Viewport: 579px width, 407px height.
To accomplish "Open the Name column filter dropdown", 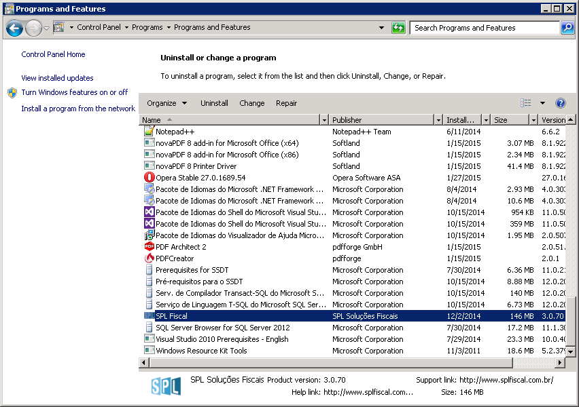I will click(x=324, y=120).
